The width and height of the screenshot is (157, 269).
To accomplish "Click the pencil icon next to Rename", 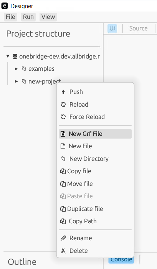I will pyautogui.click(x=63, y=238).
